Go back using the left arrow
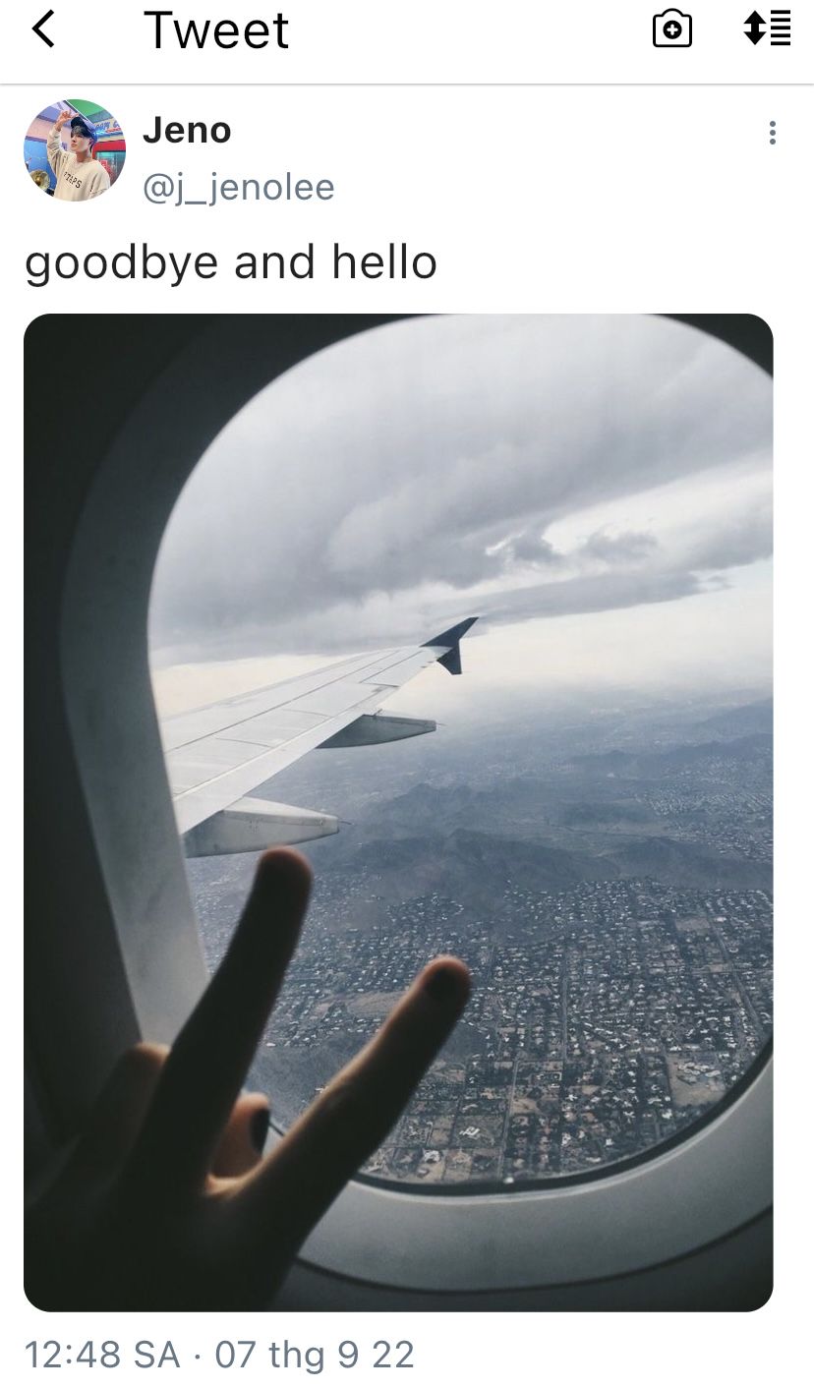 point(43,29)
